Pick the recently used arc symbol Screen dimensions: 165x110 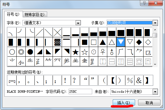[x=12, y=80]
